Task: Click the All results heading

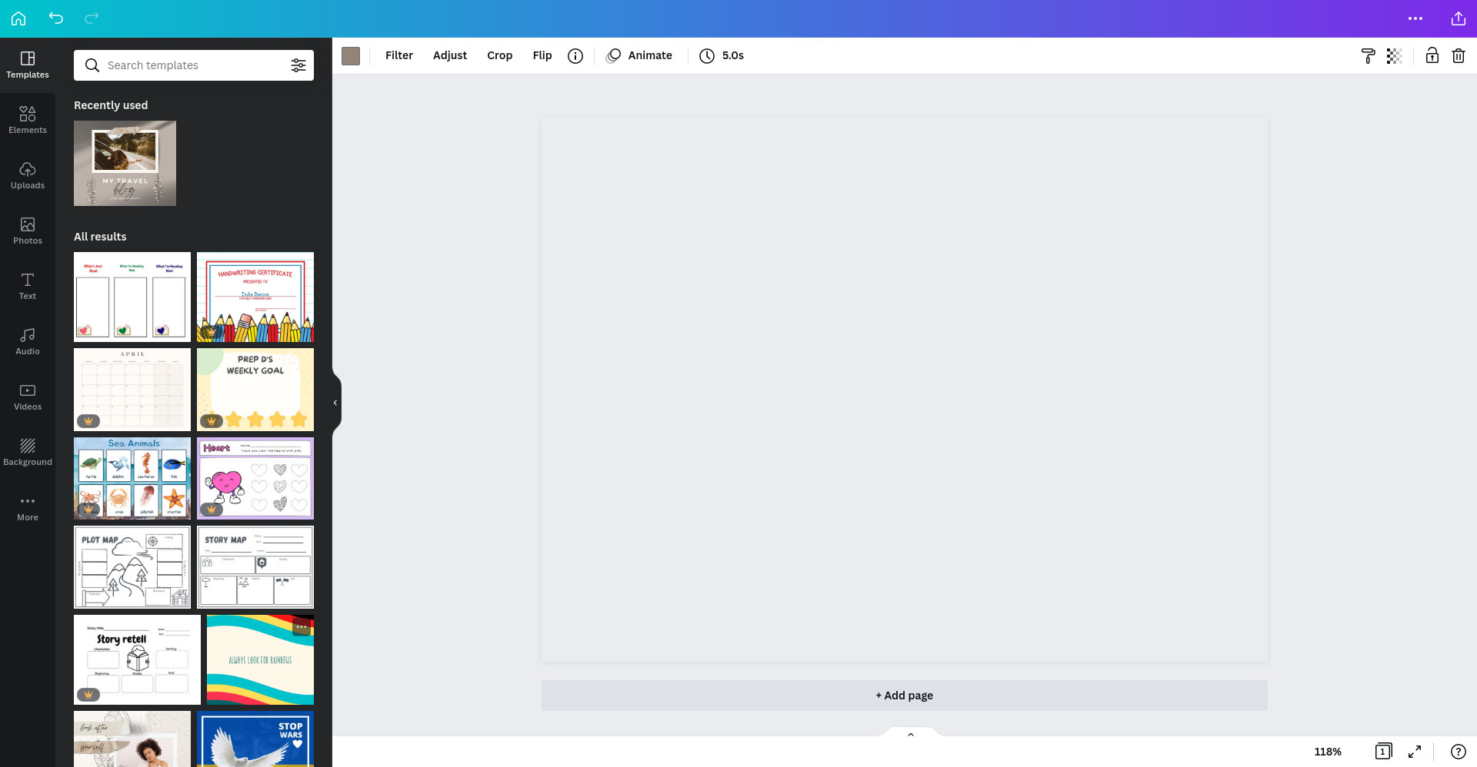Action: 100,237
